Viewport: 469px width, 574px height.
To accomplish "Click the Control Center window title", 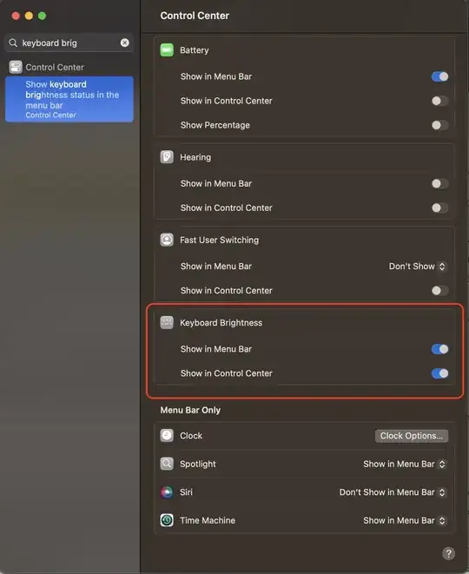I will (195, 16).
